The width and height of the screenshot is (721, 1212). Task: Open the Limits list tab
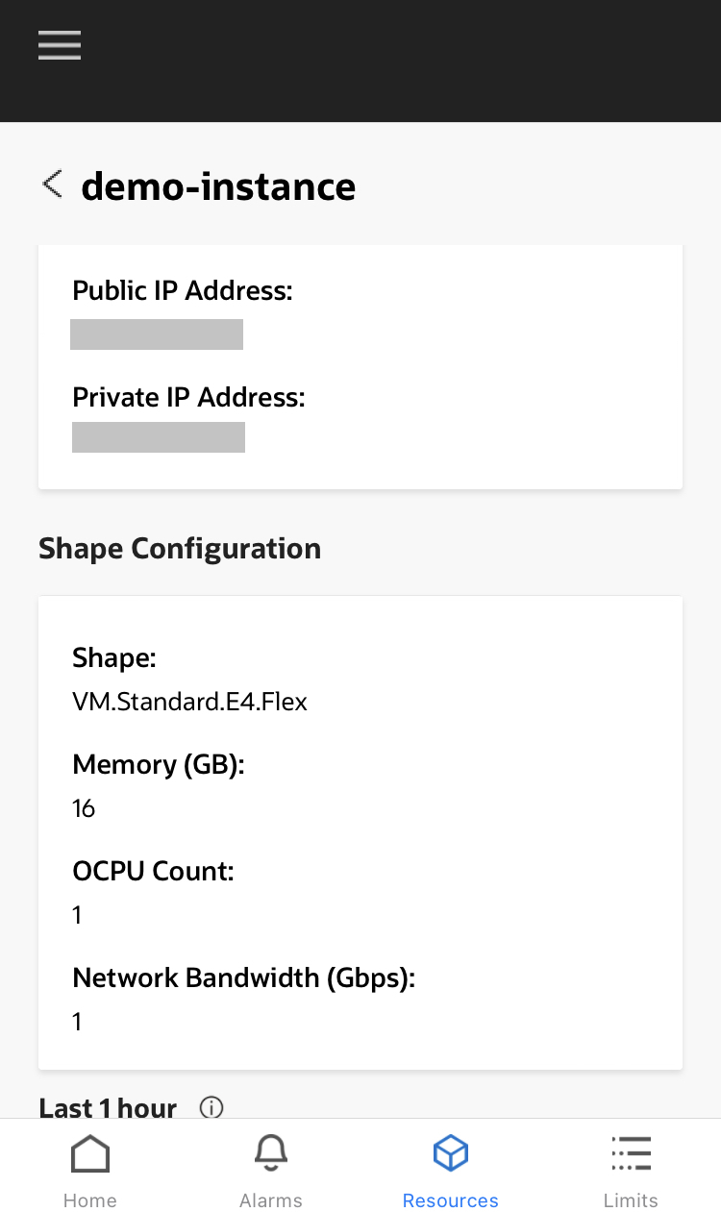point(631,1171)
